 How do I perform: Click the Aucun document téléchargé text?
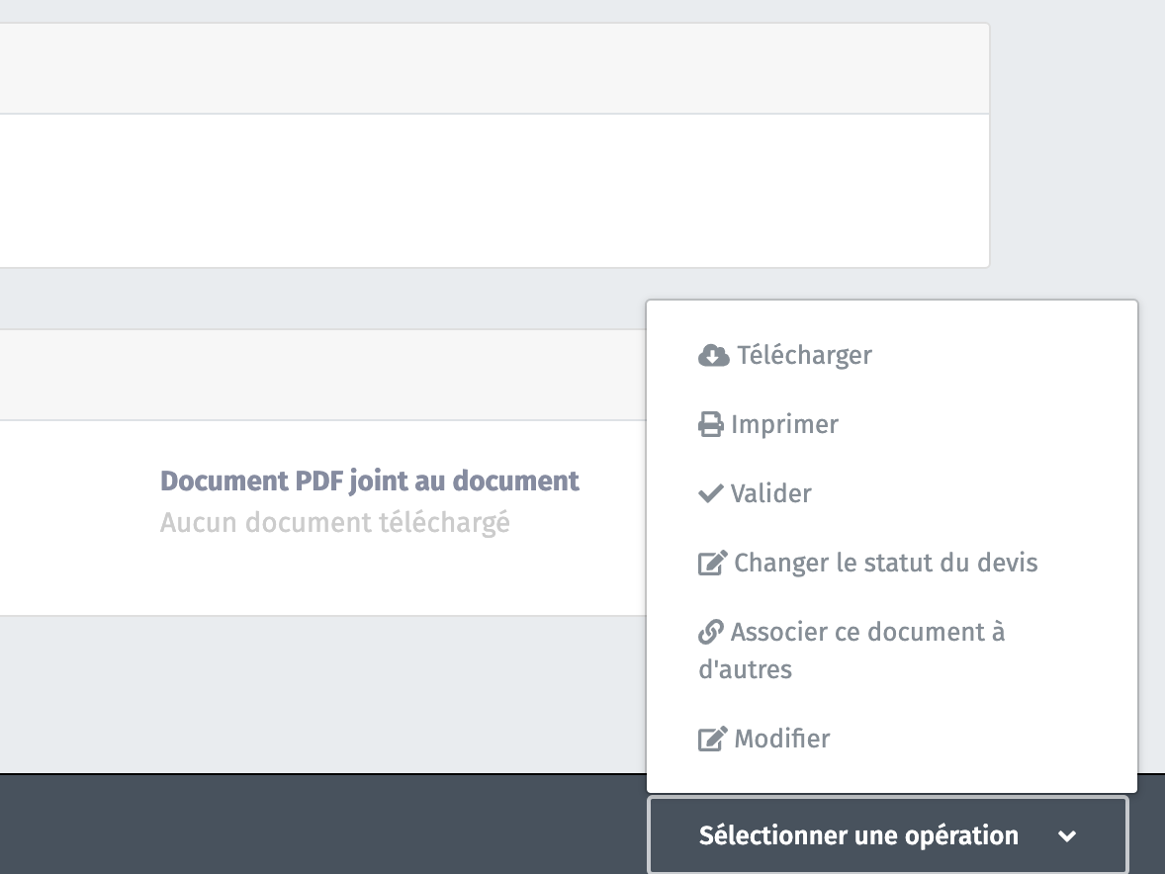point(334,522)
